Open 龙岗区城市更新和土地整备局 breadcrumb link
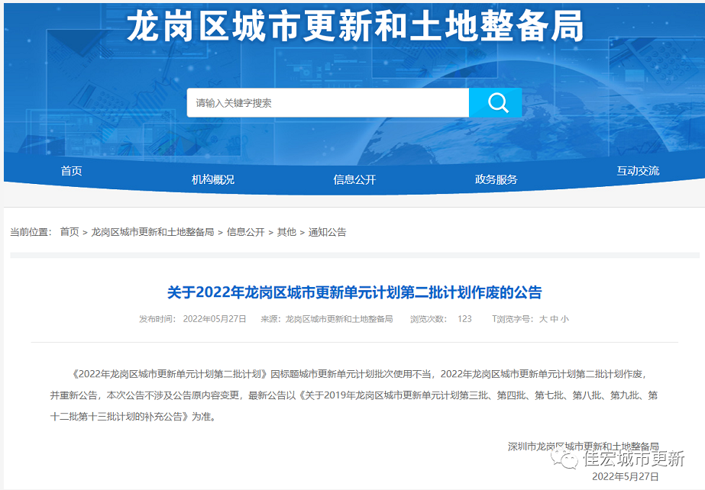Viewport: 705px width, 490px height. coord(153,232)
